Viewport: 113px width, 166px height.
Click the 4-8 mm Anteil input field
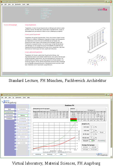point(91,131)
